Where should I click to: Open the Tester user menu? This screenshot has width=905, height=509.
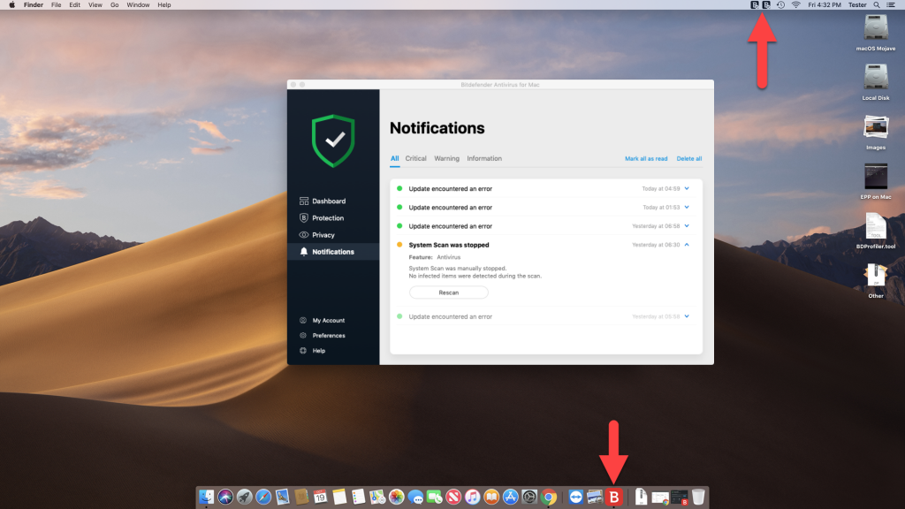857,4
